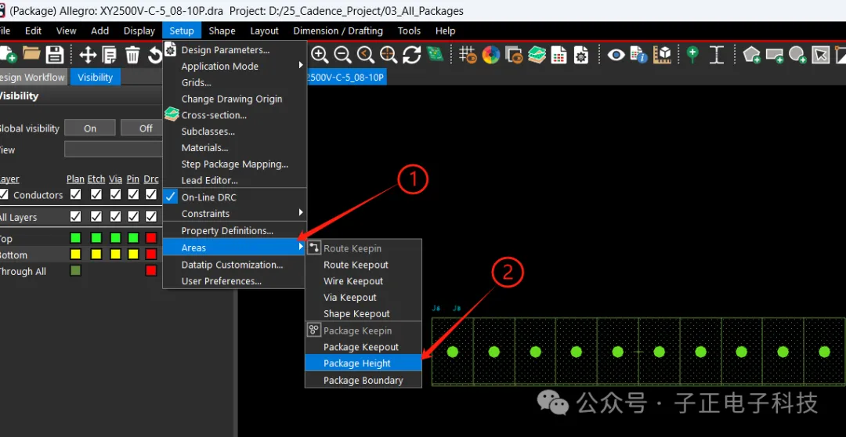The height and width of the screenshot is (437, 846).
Task: Click the Zoom Previous icon
Action: [366, 55]
